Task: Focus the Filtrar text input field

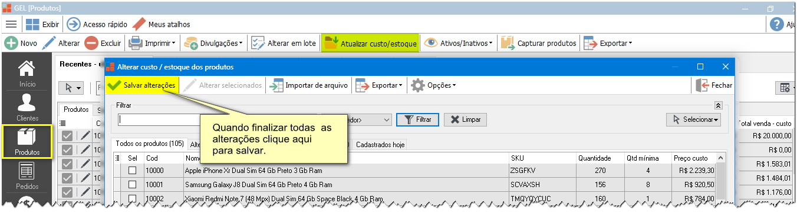Action: pos(159,119)
